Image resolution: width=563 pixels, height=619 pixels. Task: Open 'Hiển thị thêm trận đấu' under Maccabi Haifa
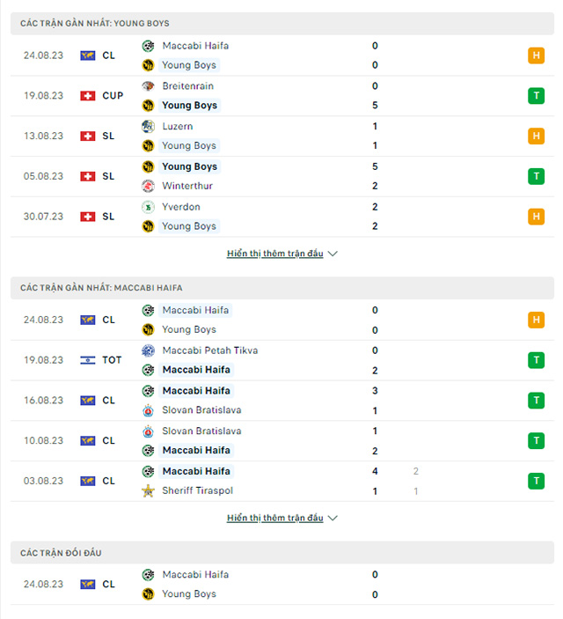point(274,518)
